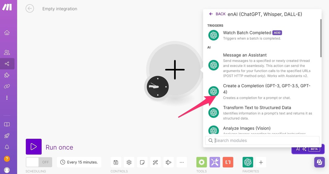Click the Search modules field
Viewport: 329px width, 174px height.
(262, 141)
